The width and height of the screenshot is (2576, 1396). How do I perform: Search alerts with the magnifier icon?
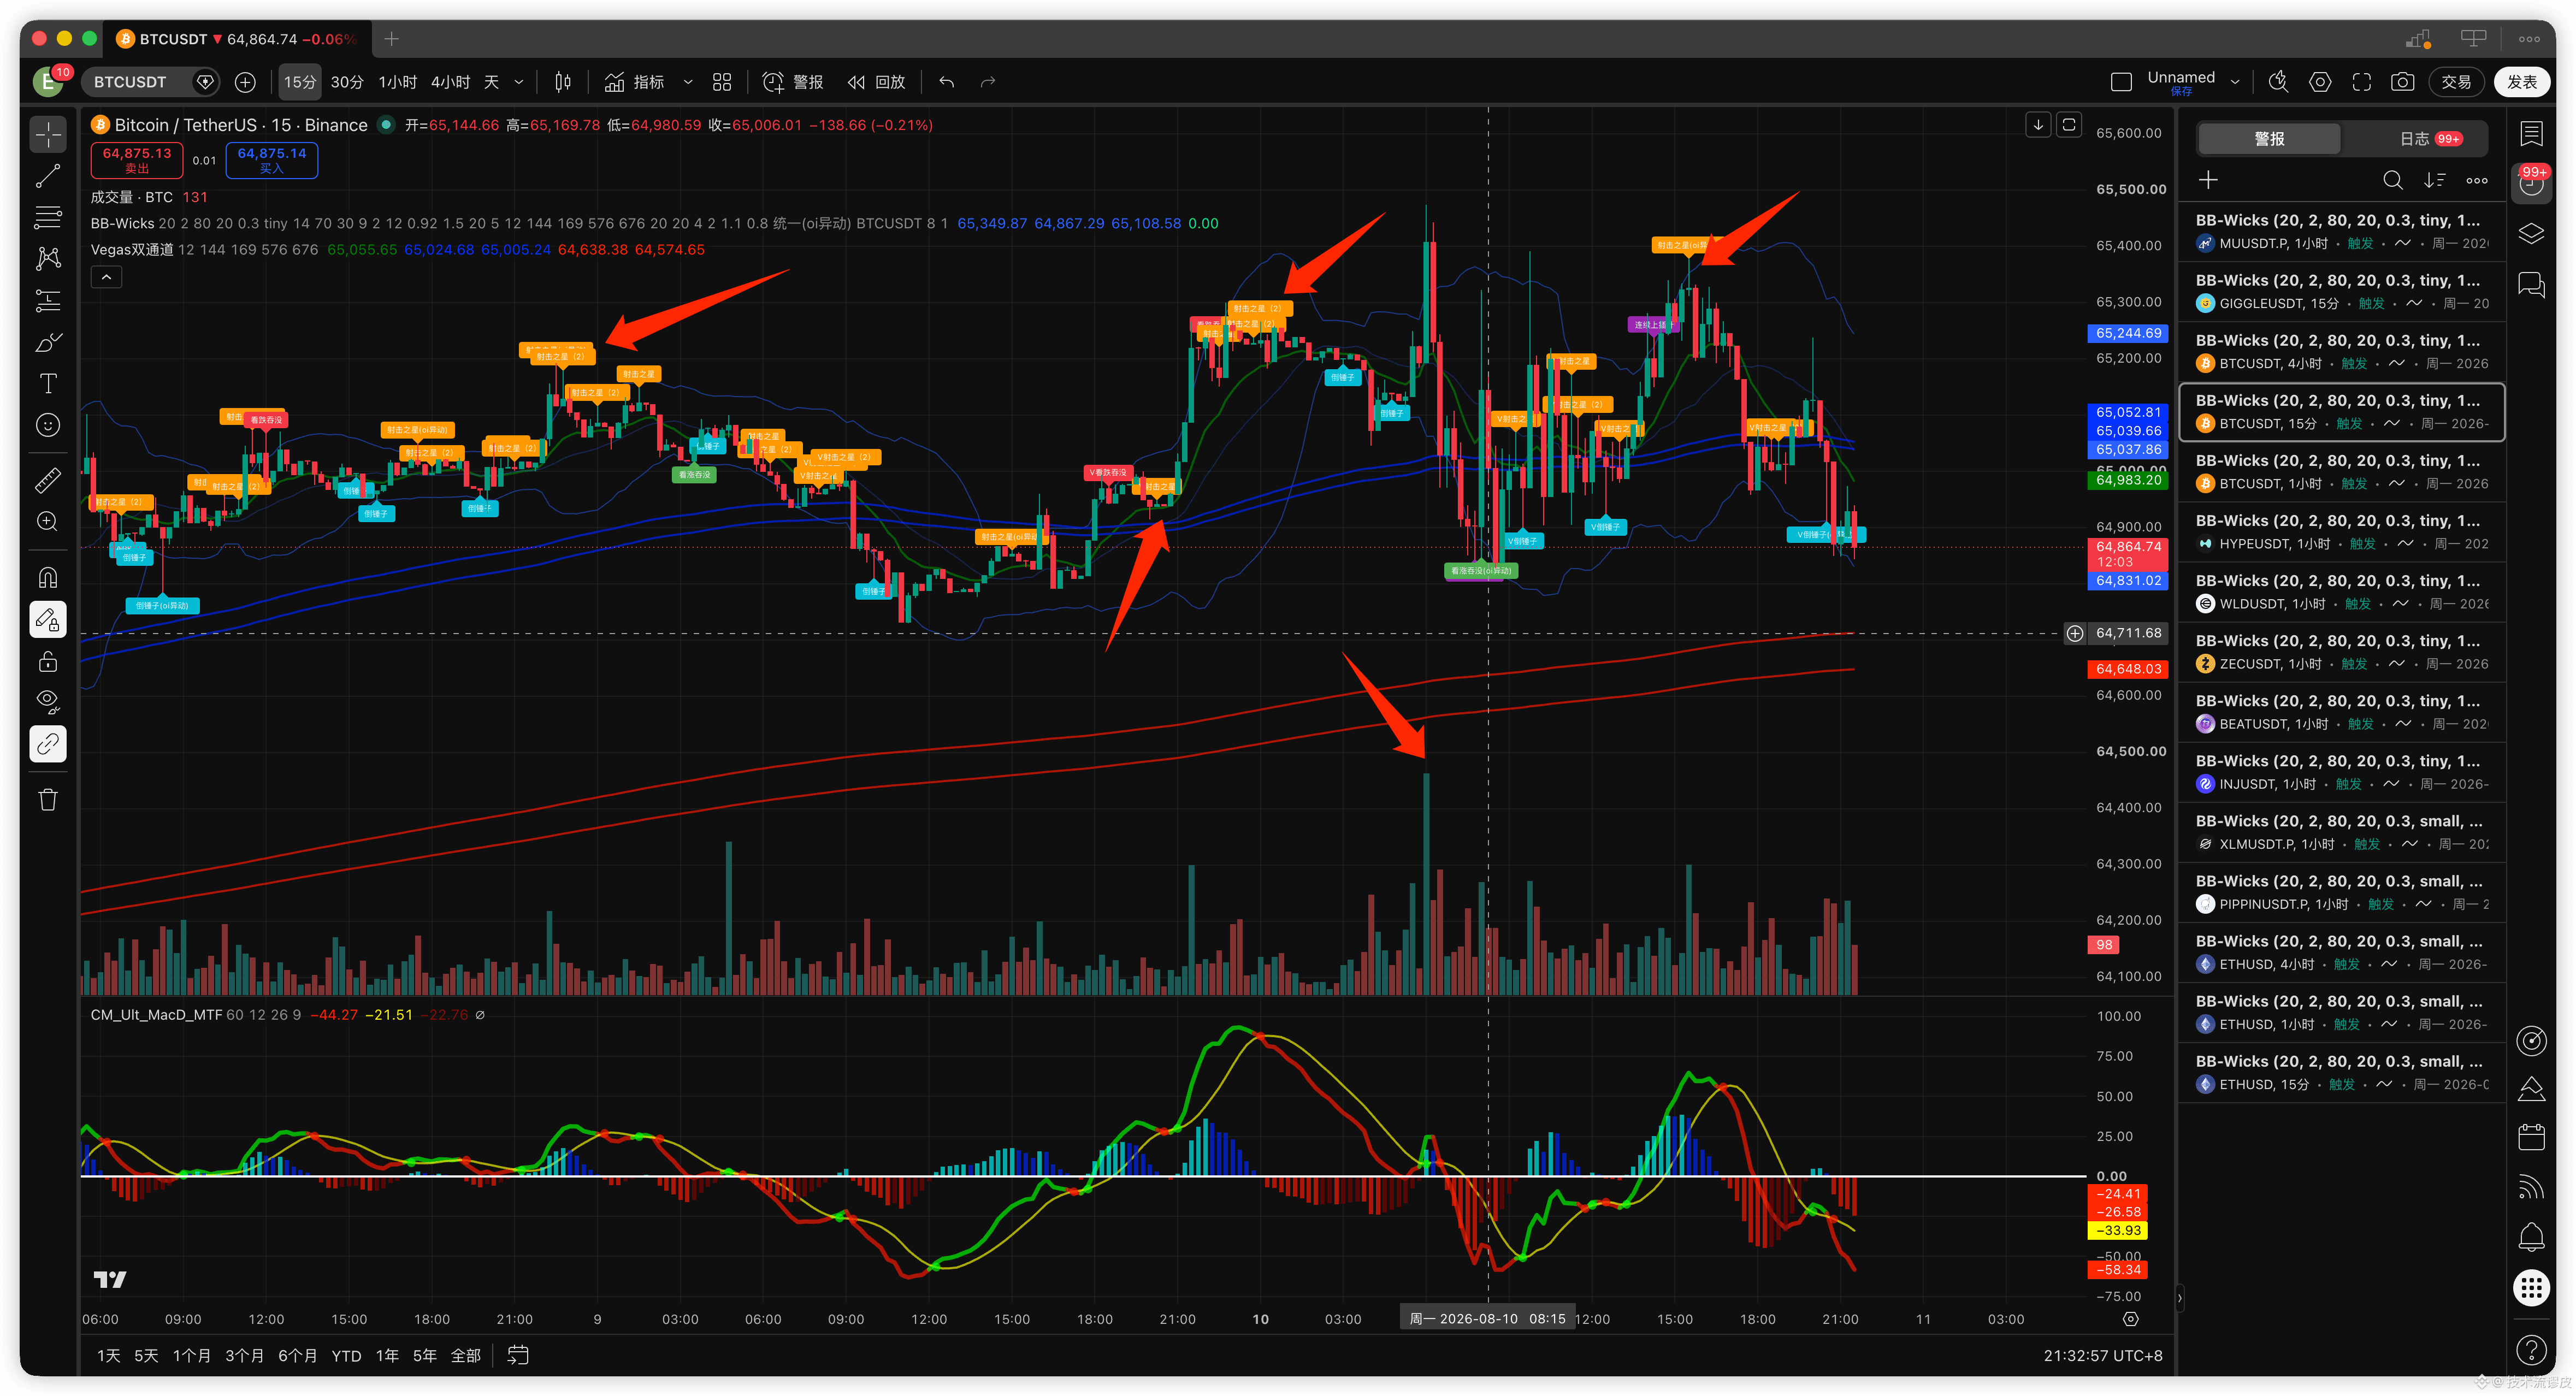2392,180
